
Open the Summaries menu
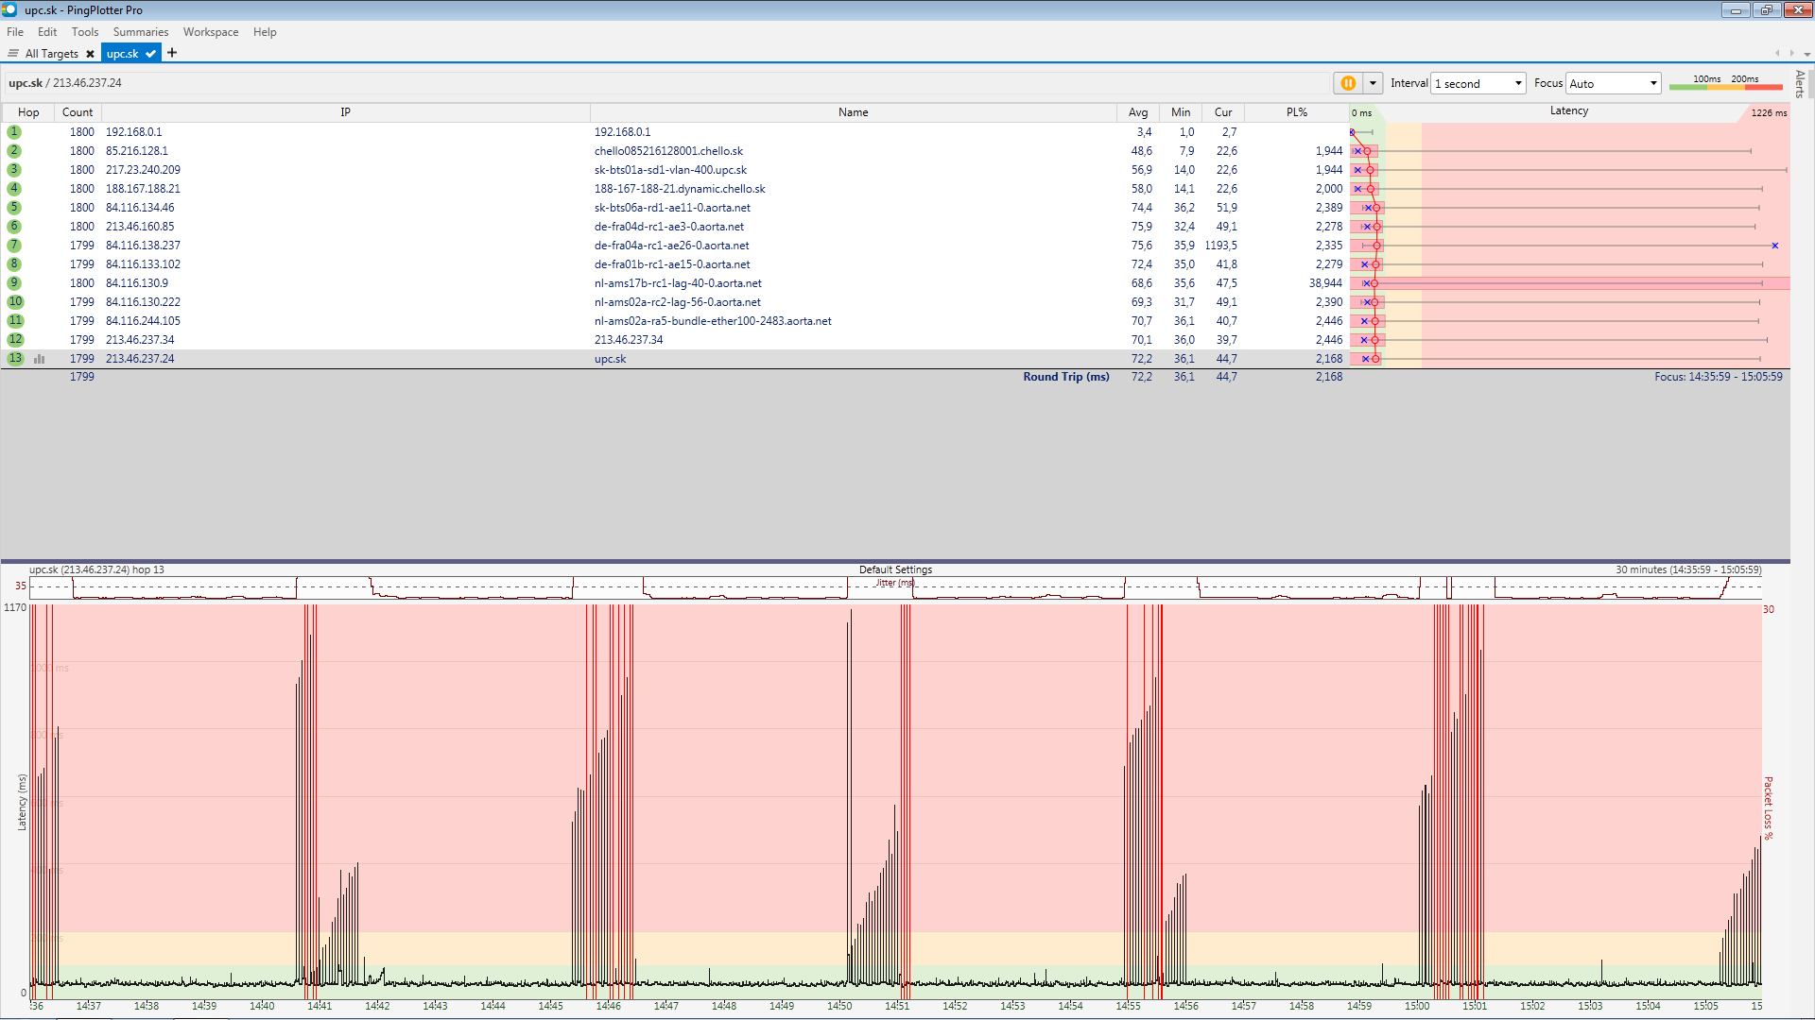(140, 32)
